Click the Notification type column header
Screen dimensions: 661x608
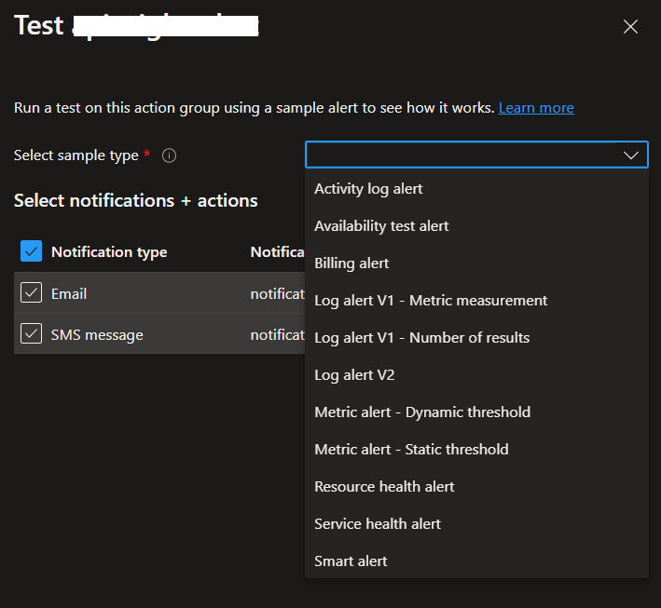[109, 252]
